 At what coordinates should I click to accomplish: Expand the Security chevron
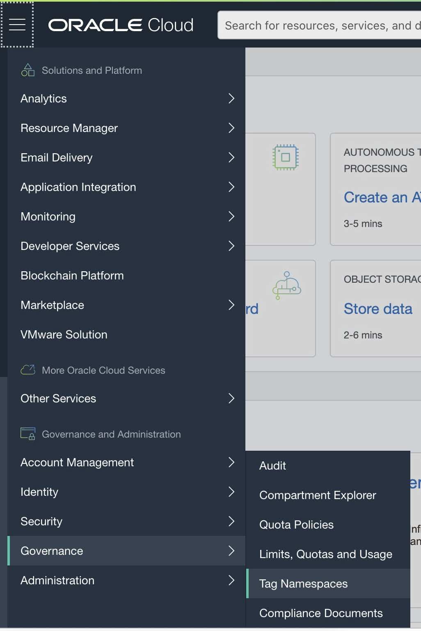coord(231,521)
